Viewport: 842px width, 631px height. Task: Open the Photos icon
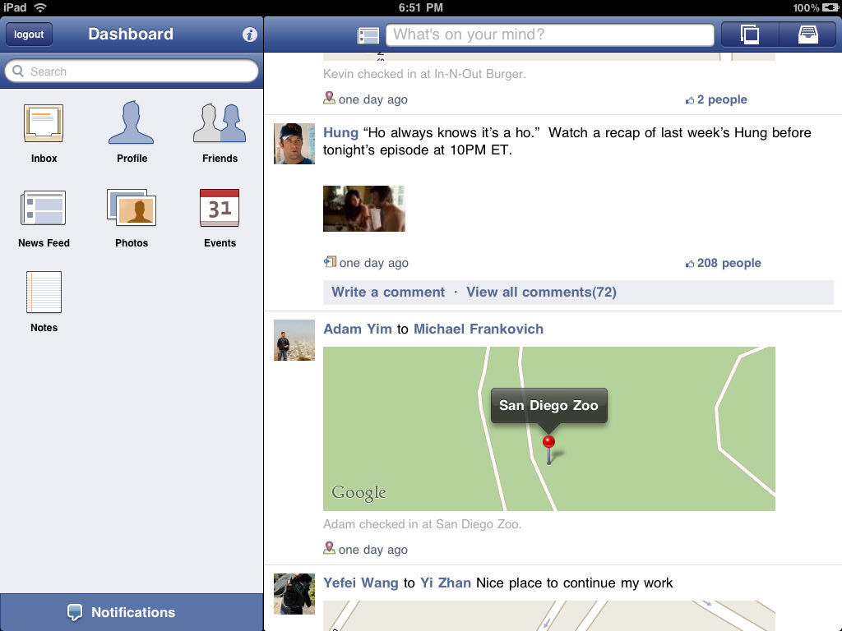(x=132, y=207)
